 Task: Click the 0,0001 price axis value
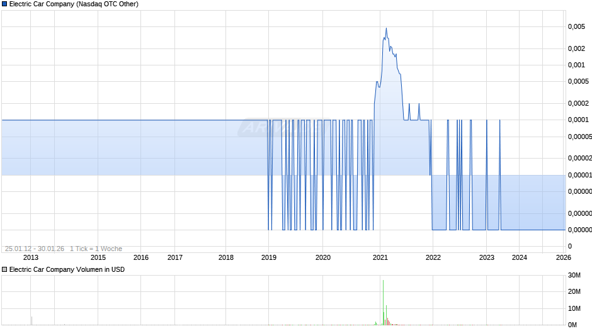pos(578,120)
